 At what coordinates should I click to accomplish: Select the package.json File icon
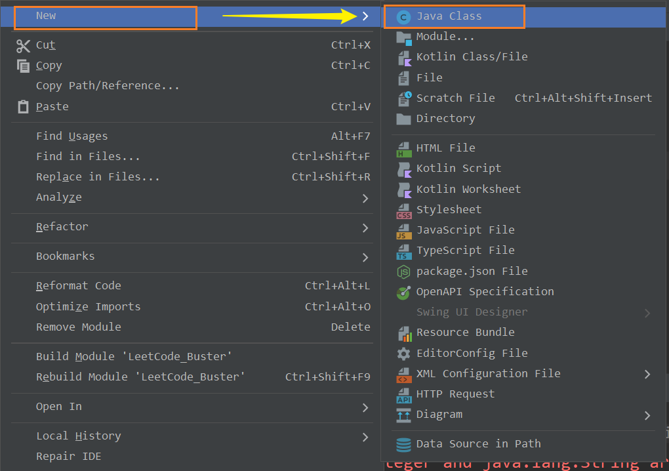403,270
